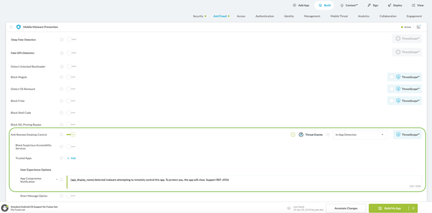Click the ThreatScope icon in the Block Frida row
The height and width of the screenshot is (213, 432).
(x=398, y=101)
